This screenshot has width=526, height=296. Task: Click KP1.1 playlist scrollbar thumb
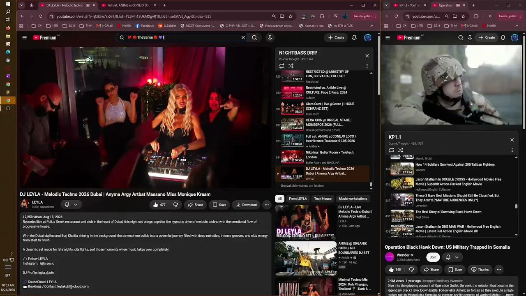point(517,206)
